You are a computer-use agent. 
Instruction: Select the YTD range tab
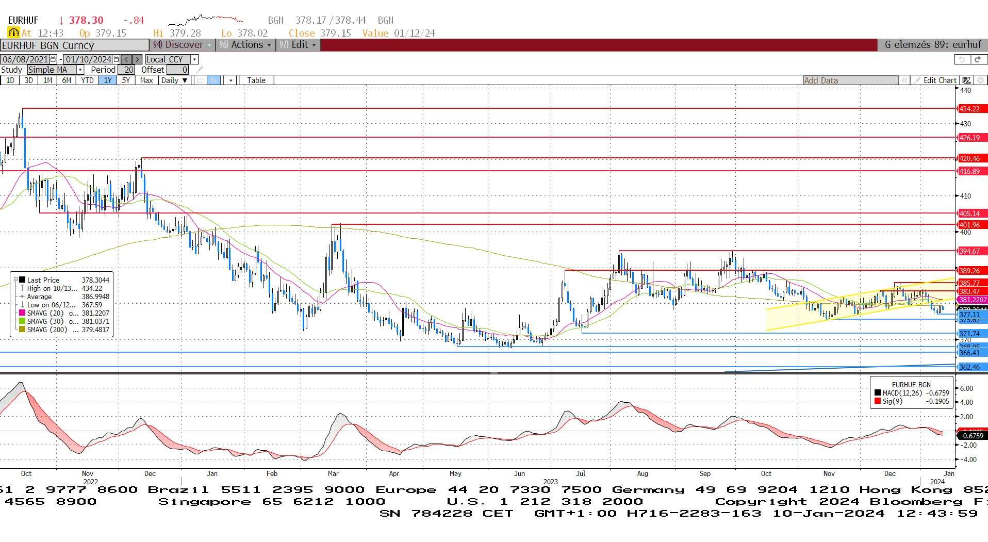click(87, 80)
